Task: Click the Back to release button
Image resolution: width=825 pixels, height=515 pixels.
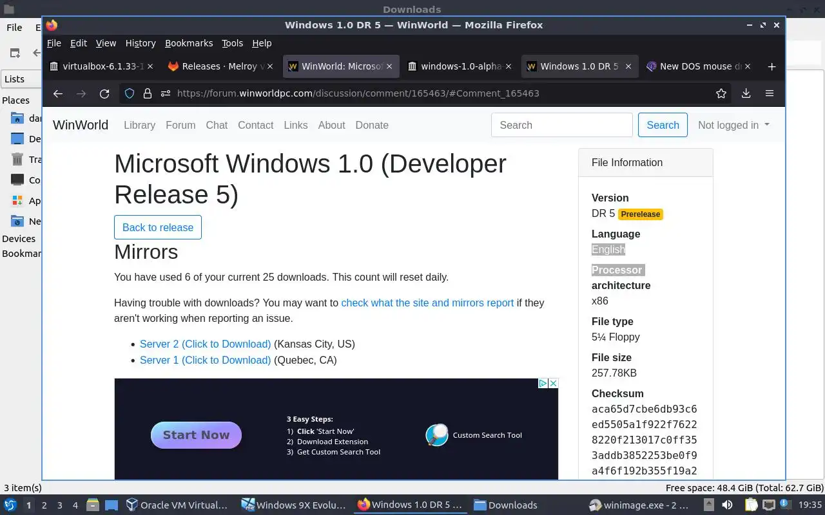Action: 158,227
